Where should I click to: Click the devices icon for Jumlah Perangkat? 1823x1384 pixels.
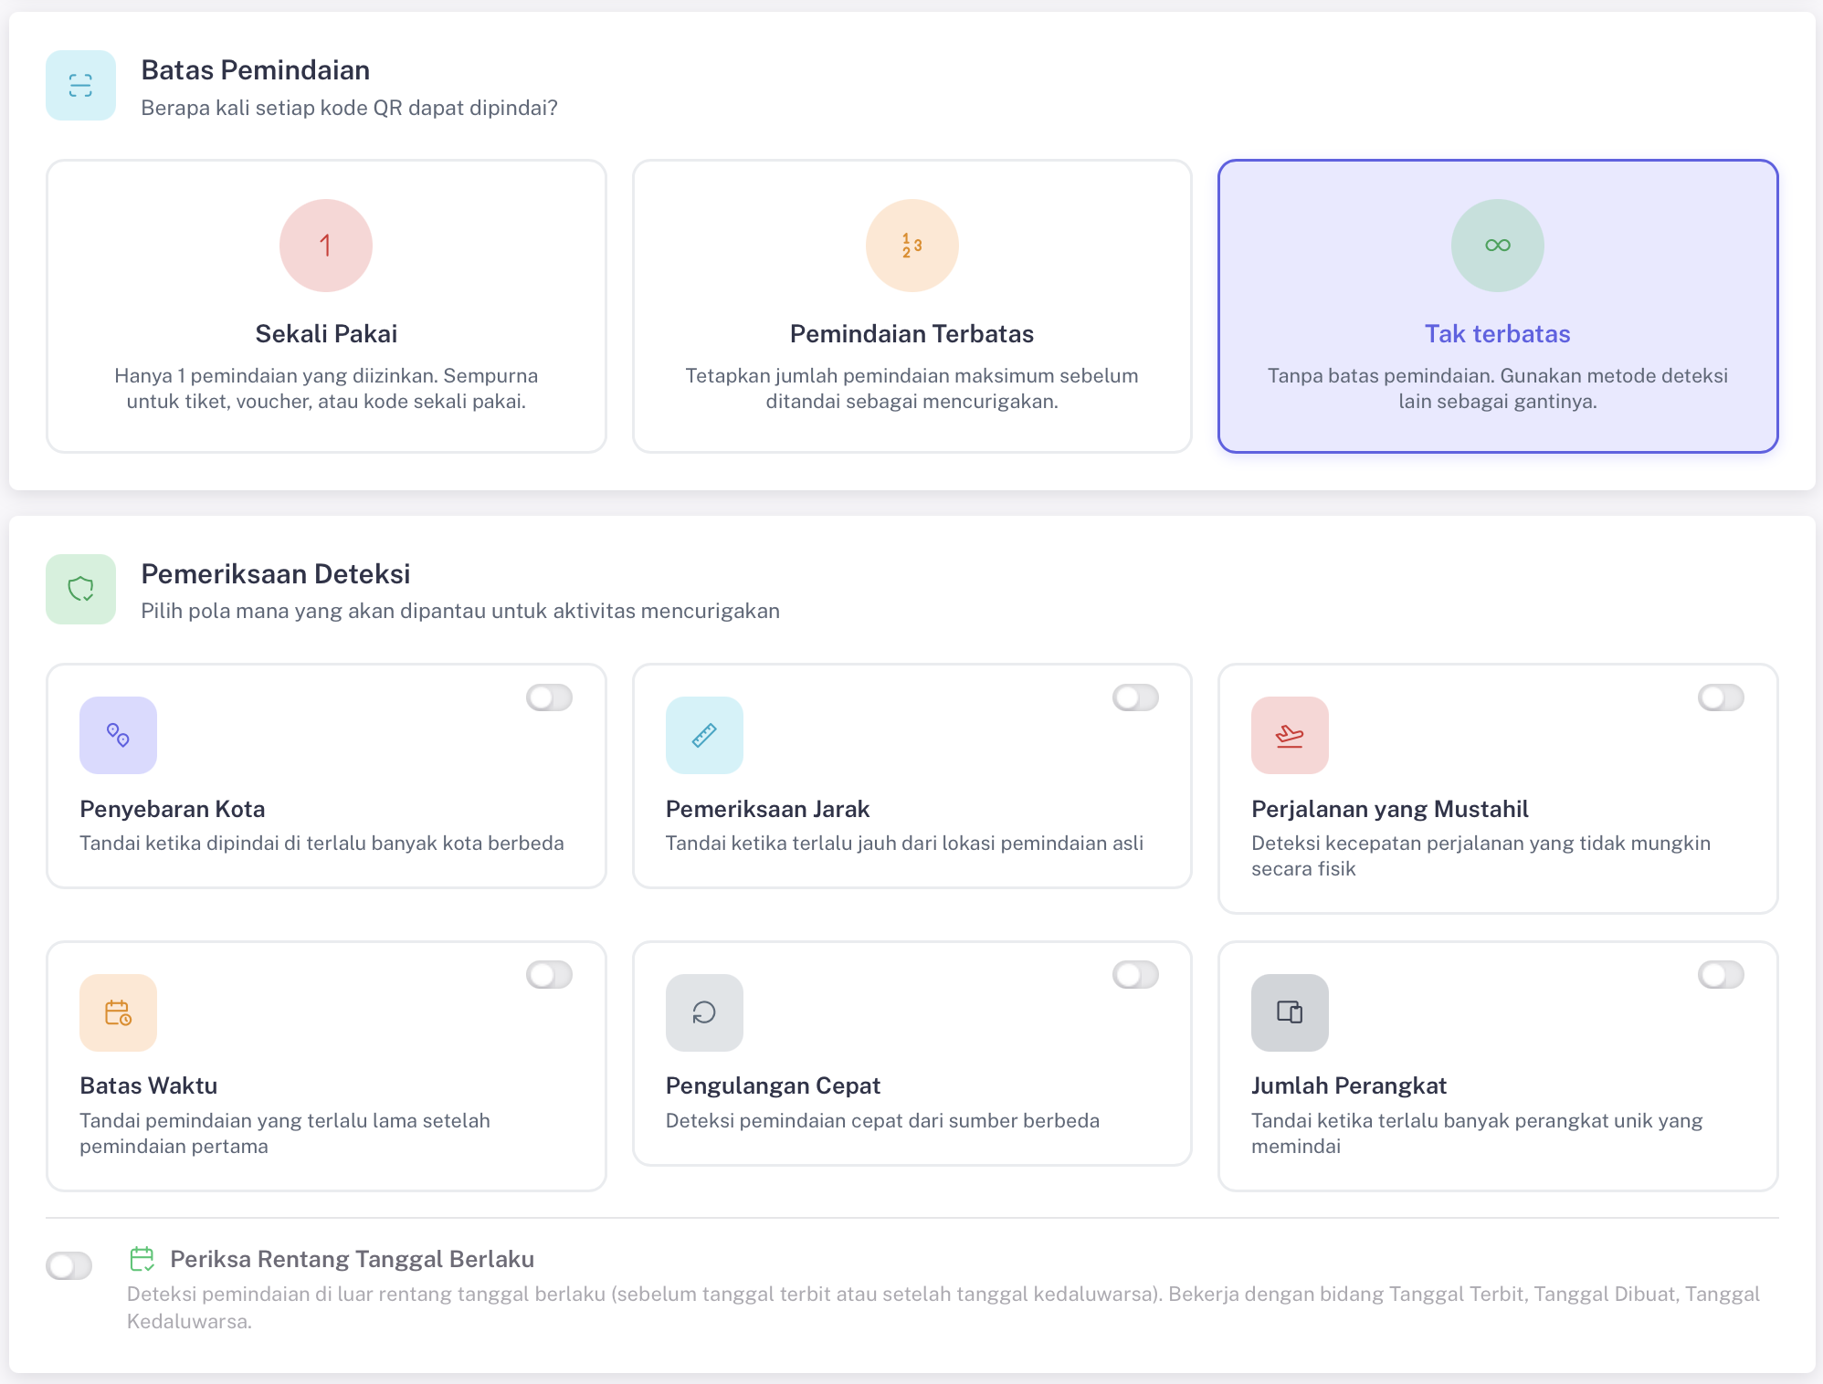pos(1290,1012)
